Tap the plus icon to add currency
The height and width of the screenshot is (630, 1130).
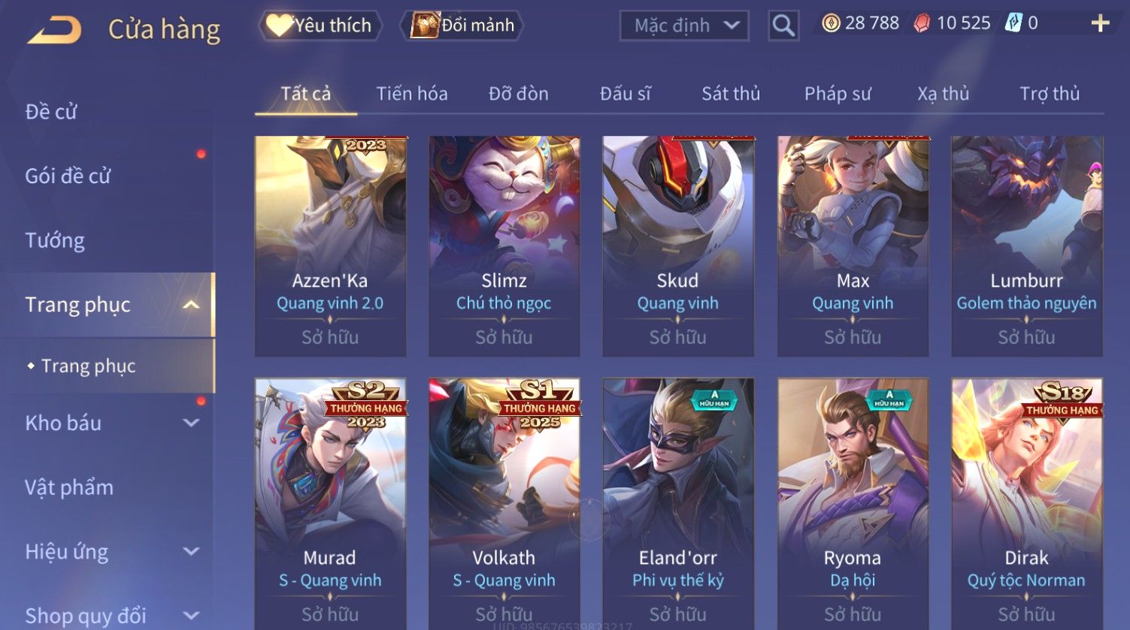point(1100,24)
